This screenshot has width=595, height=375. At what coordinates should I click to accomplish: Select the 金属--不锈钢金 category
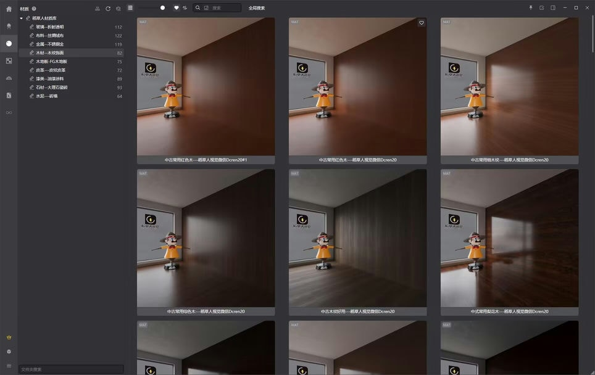click(49, 44)
